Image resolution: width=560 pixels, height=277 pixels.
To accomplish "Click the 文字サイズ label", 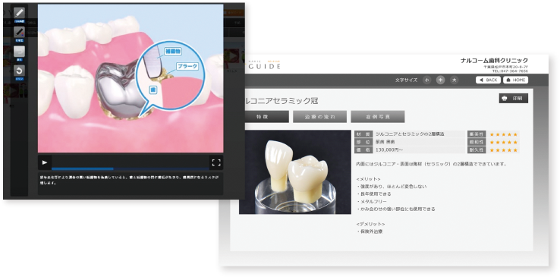I will click(407, 80).
